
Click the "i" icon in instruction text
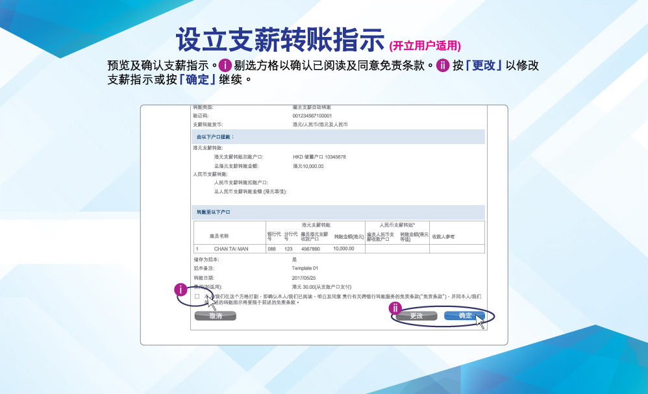click(x=225, y=66)
